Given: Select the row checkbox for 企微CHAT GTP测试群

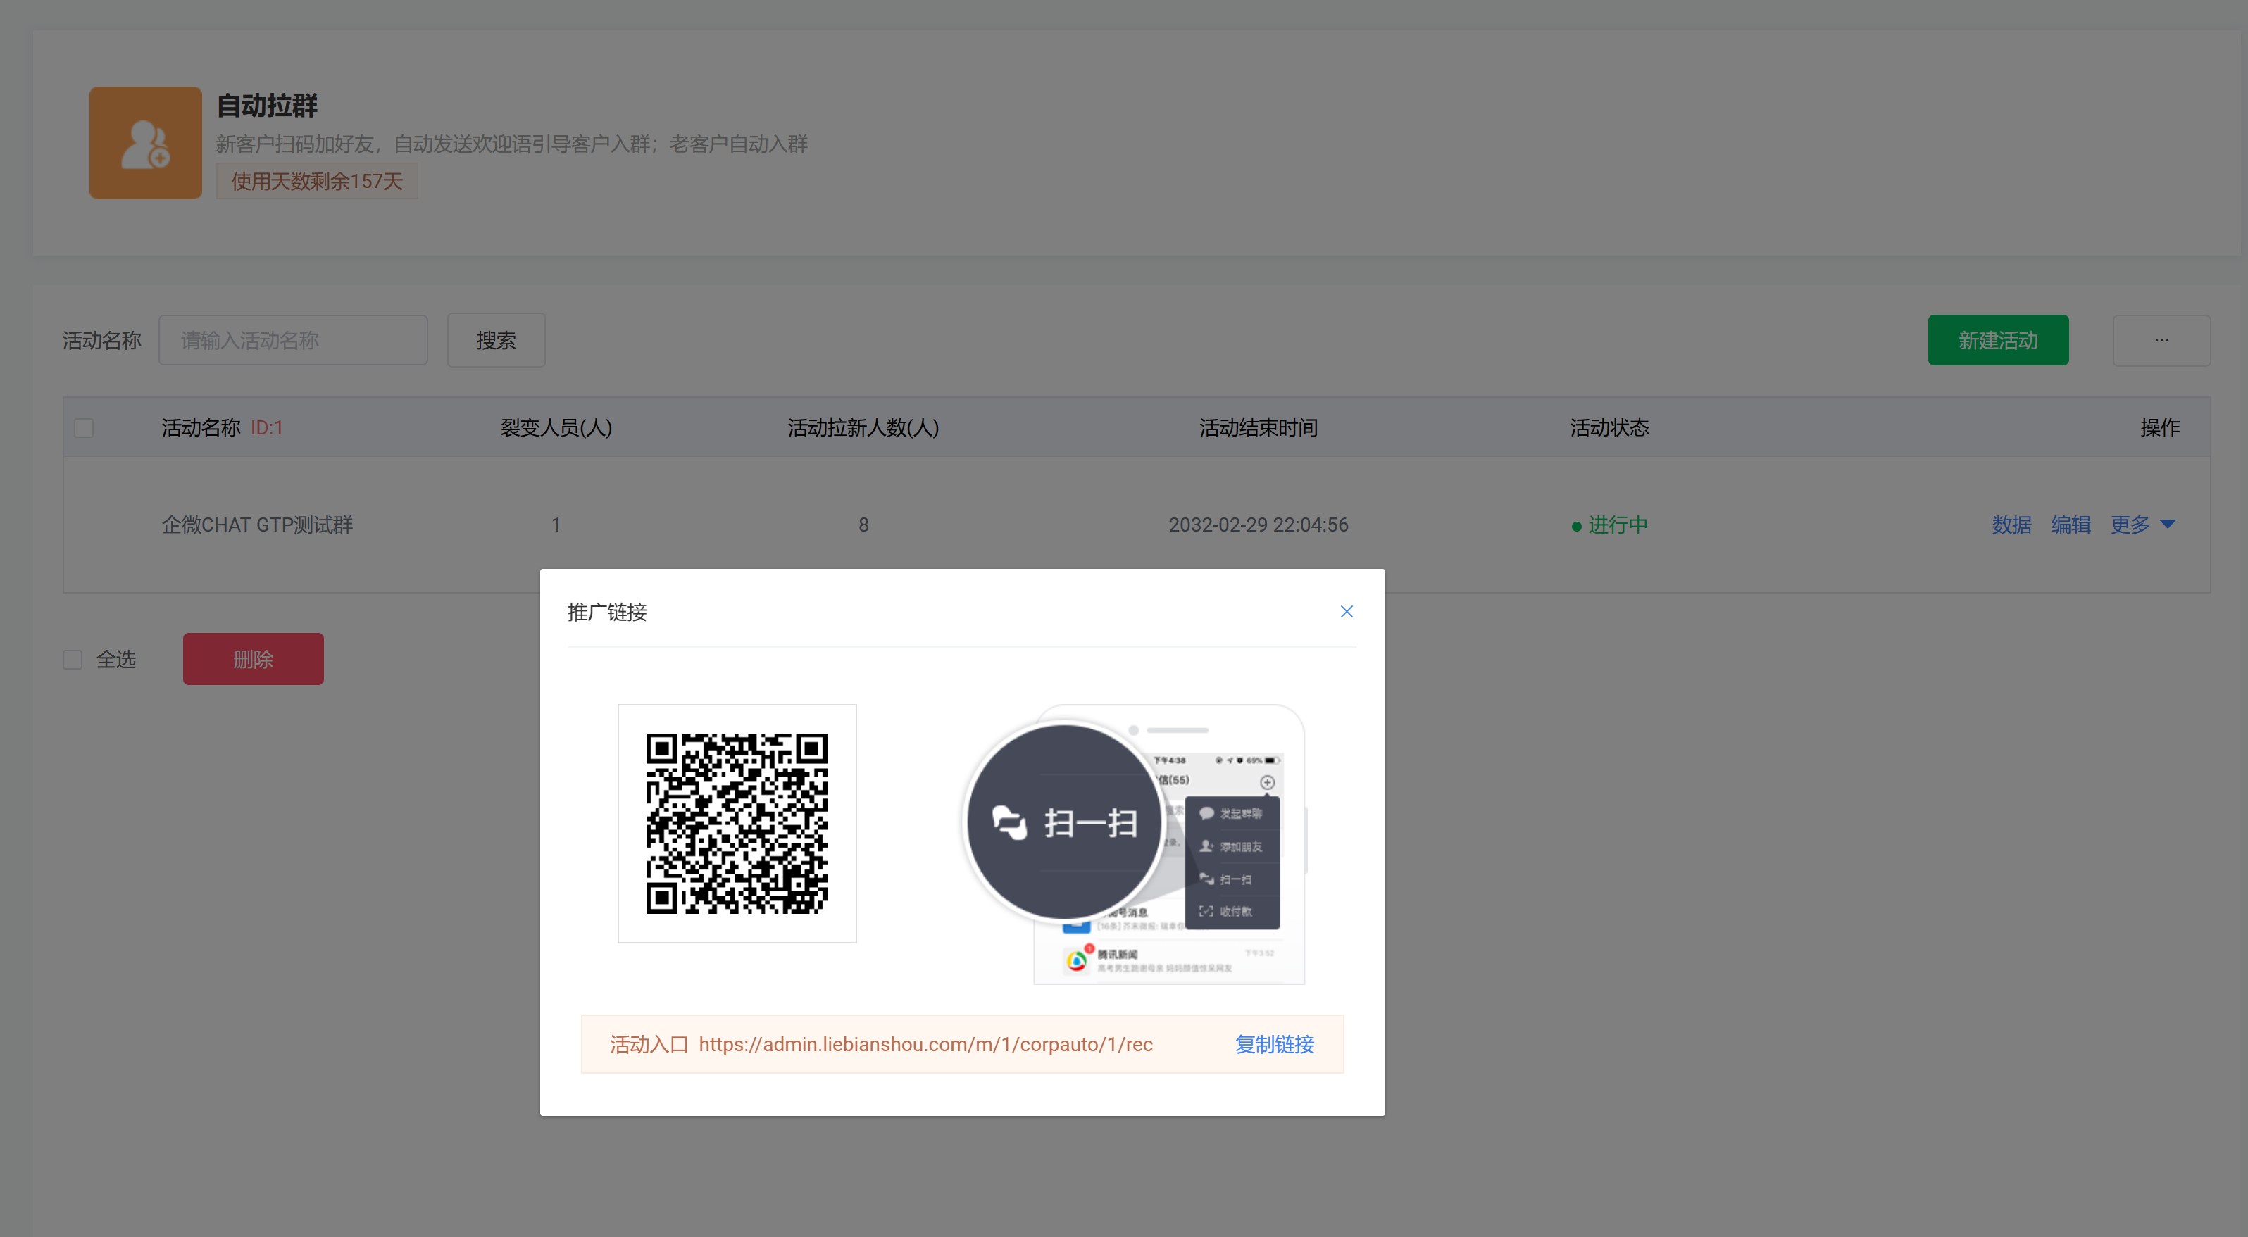Looking at the screenshot, I should [83, 525].
